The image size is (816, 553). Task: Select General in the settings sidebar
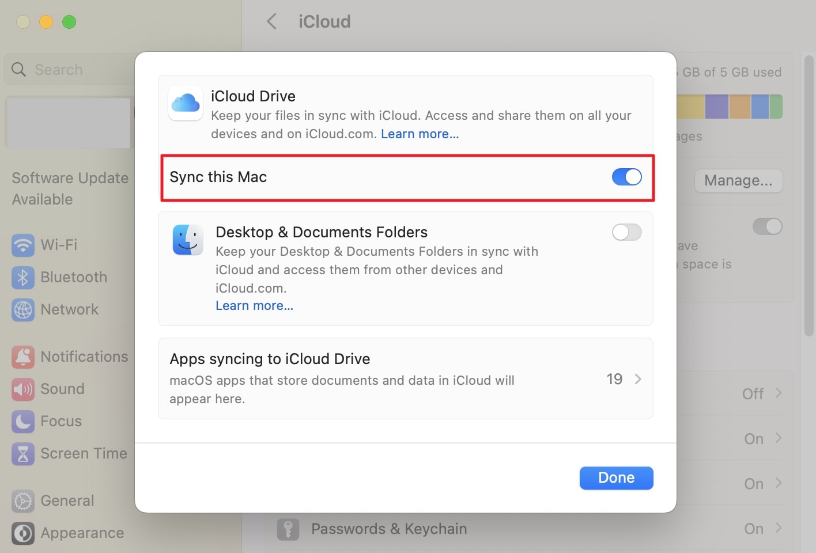point(67,501)
